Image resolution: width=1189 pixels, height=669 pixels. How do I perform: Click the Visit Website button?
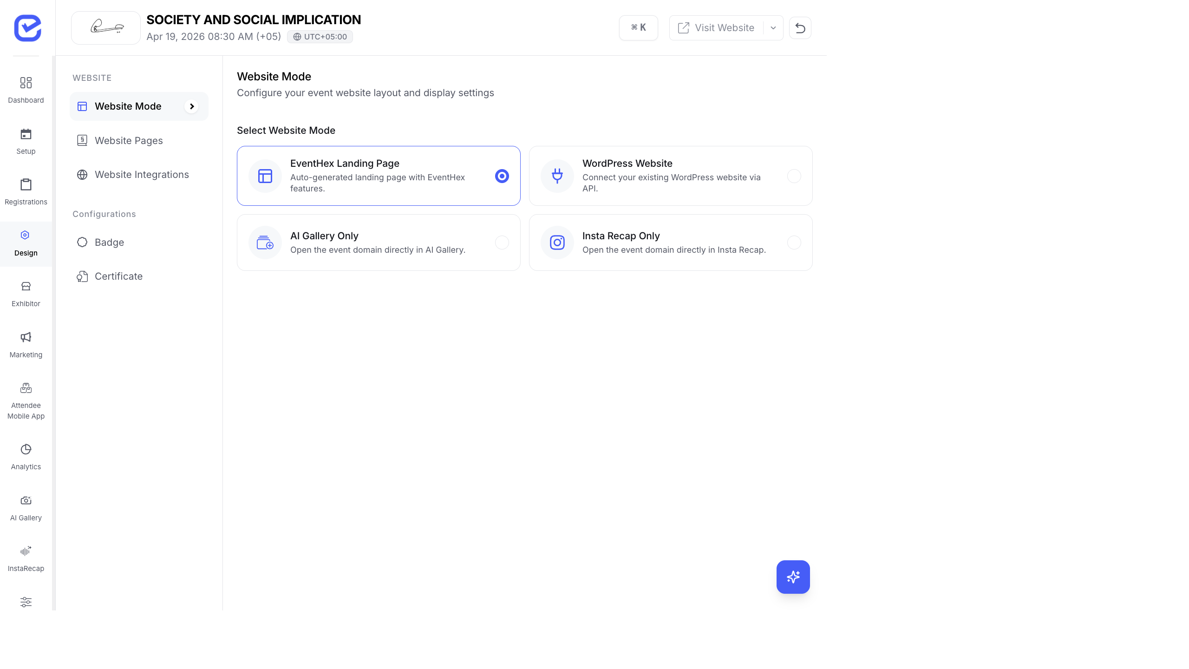click(x=718, y=27)
